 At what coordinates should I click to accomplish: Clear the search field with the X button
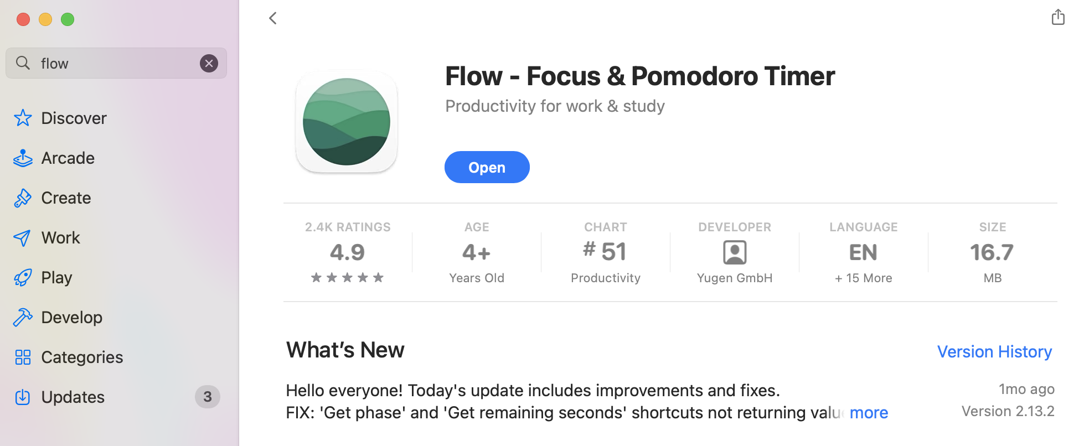[x=209, y=64]
